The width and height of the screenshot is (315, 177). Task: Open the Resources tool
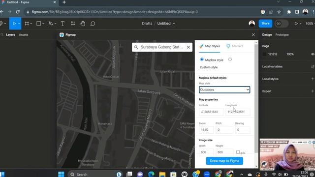click(73, 24)
